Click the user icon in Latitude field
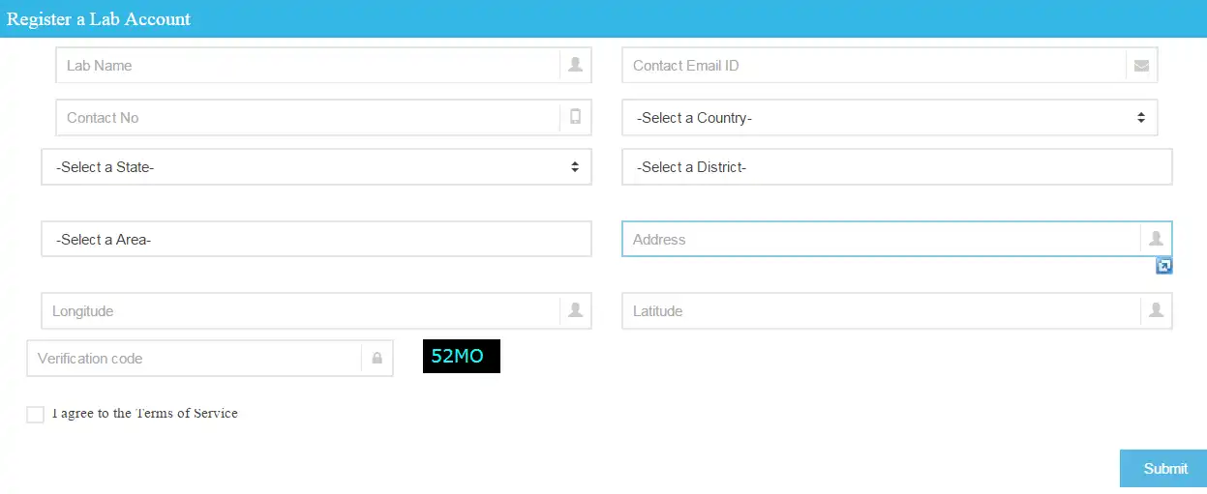Image resolution: width=1207 pixels, height=494 pixels. click(x=1156, y=310)
